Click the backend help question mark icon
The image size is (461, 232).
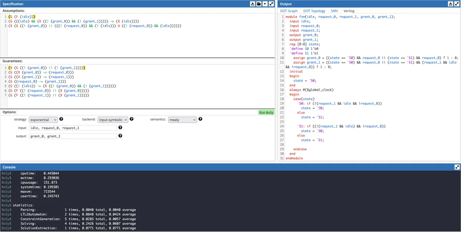click(131, 119)
